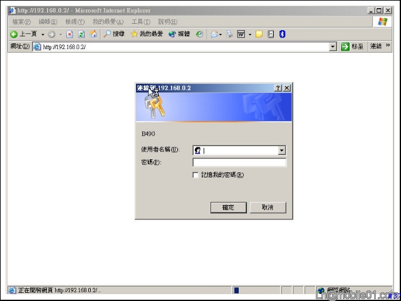Open the 工具(T) menu
The image size is (401, 301).
coord(140,22)
